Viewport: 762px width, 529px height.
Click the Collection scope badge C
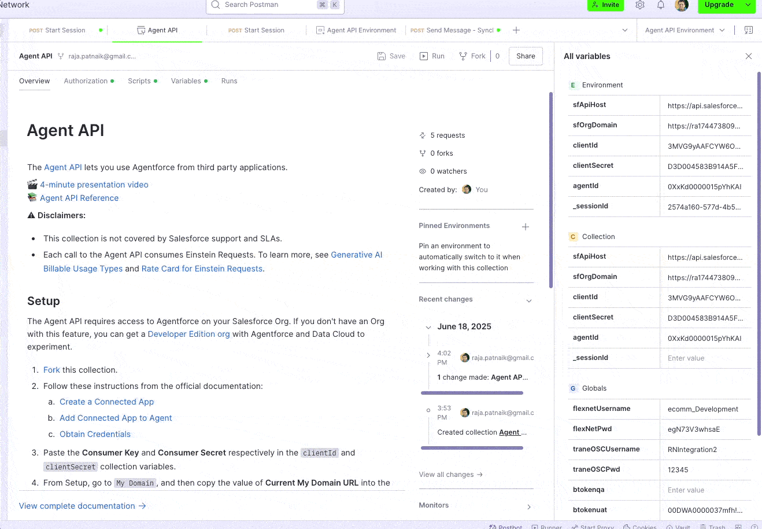(573, 237)
